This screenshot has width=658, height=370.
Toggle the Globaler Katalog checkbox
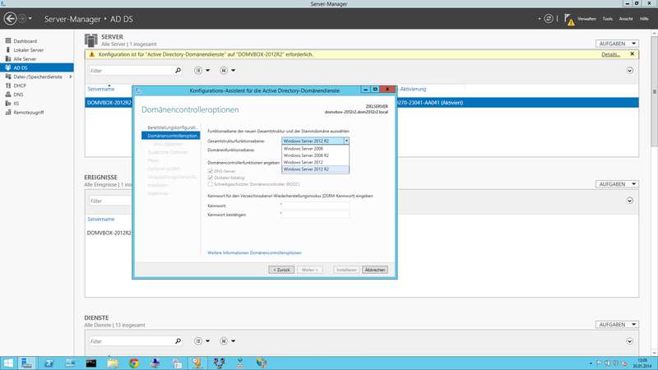click(211, 178)
